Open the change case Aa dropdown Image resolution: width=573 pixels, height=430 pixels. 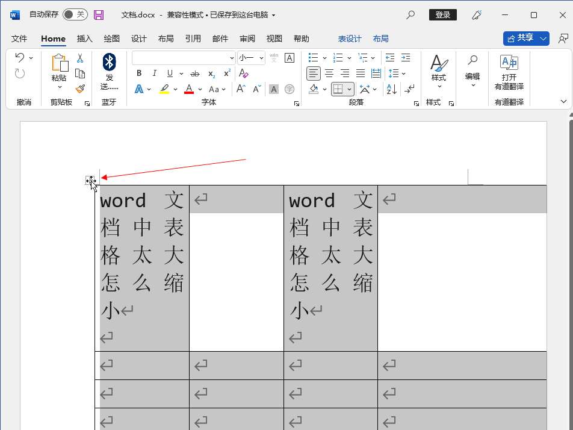[217, 89]
